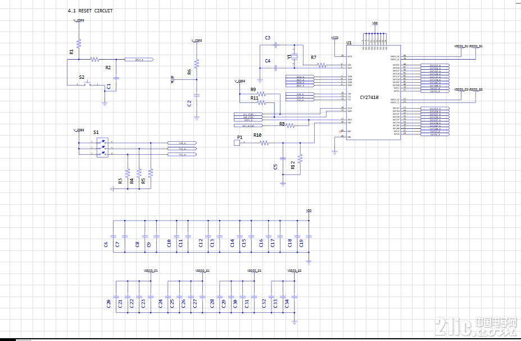This screenshot has width=521, height=341.
Task: Select the R5 resistor label
Action: click(x=143, y=181)
